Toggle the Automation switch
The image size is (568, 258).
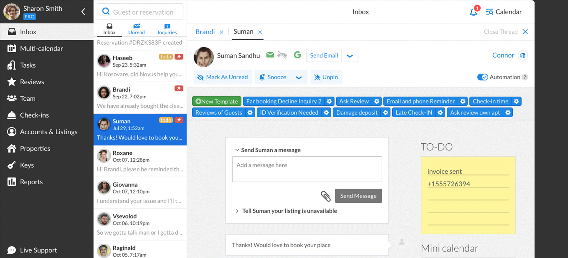click(x=482, y=77)
